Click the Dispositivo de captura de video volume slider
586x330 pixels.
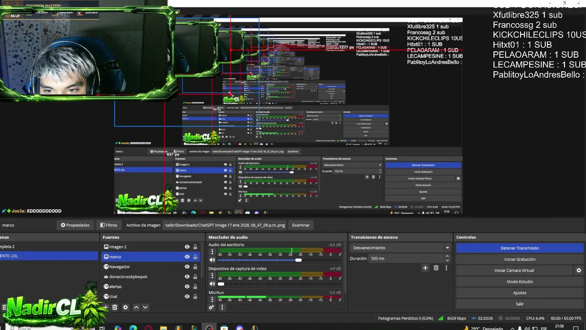(x=279, y=284)
